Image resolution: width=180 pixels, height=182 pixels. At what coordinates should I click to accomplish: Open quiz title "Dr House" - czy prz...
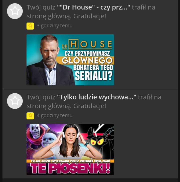click(93, 7)
